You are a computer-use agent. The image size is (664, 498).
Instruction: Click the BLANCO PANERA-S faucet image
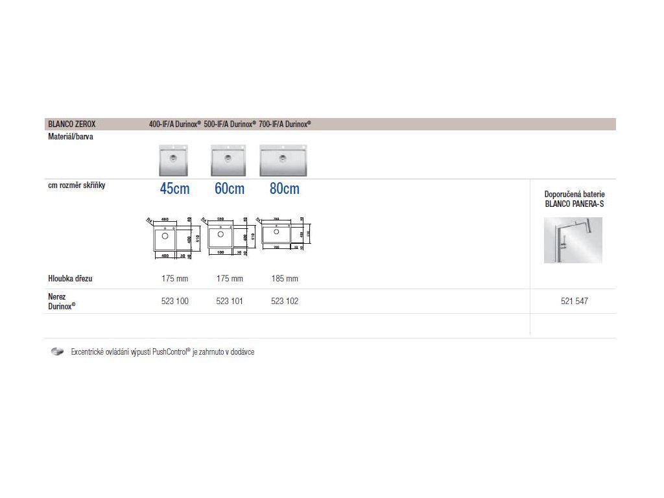pyautogui.click(x=573, y=240)
